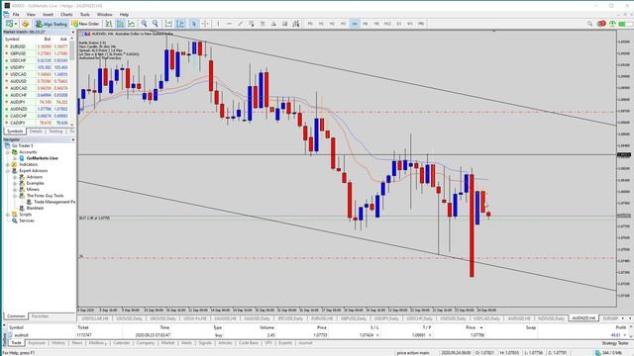Click the green connection status icon
Screen dimensions: 634x356
pos(612,24)
